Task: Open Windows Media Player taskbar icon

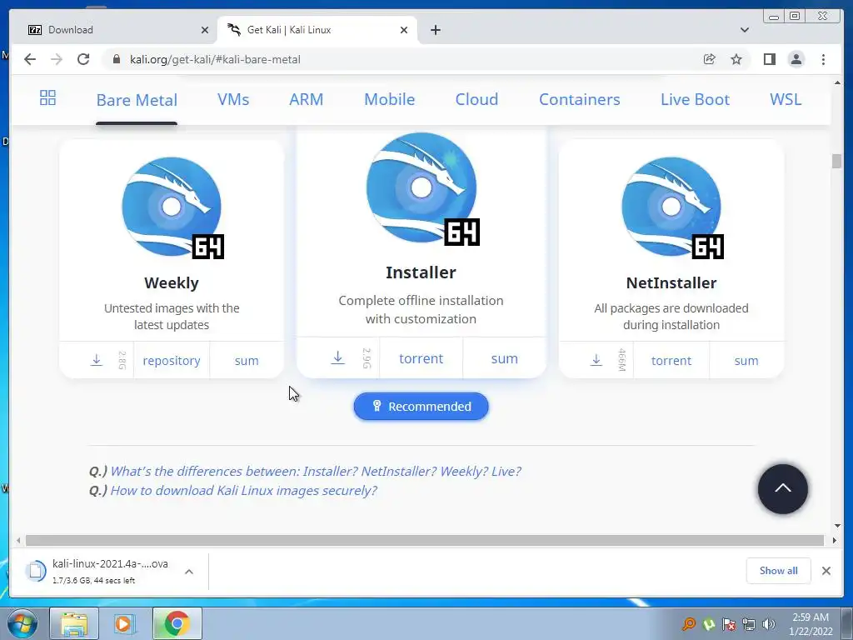Action: pos(125,623)
